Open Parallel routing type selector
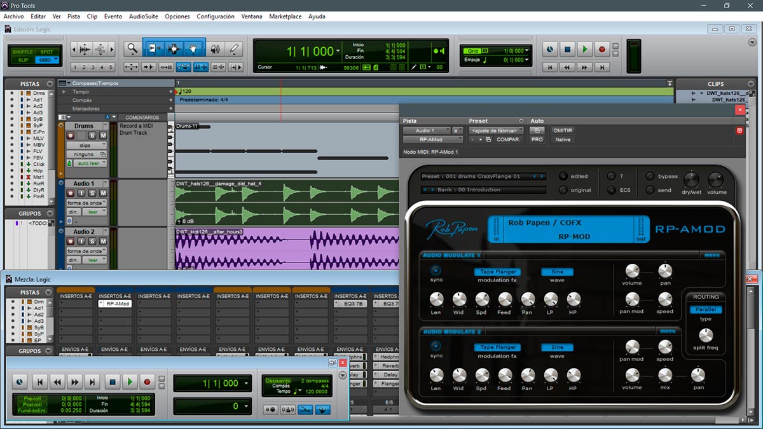763x429 pixels. (x=705, y=310)
